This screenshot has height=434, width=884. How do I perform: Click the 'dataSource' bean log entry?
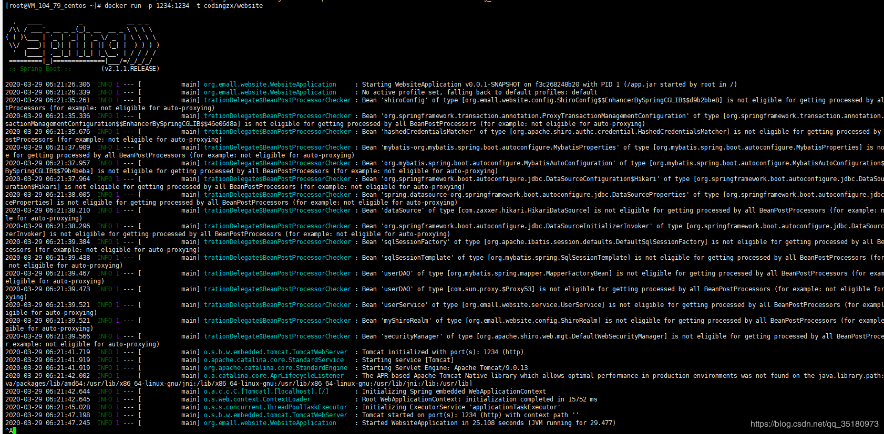(x=623, y=210)
